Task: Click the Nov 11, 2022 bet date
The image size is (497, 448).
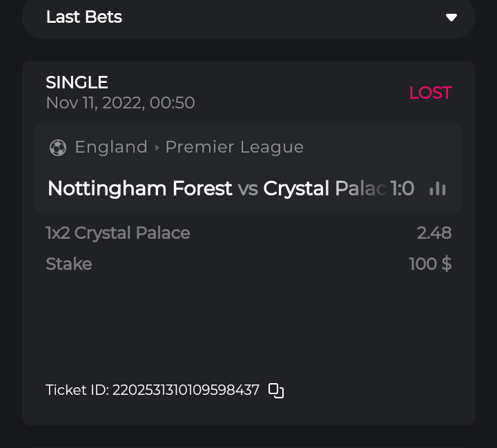Action: 120,103
